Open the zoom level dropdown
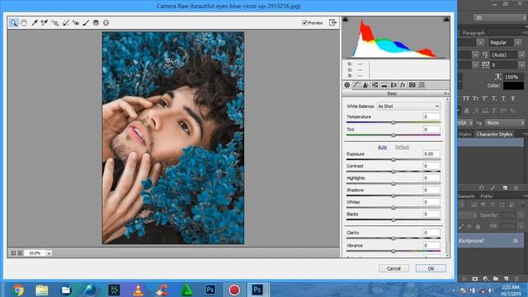Image resolution: width=528 pixels, height=297 pixels. tap(49, 253)
